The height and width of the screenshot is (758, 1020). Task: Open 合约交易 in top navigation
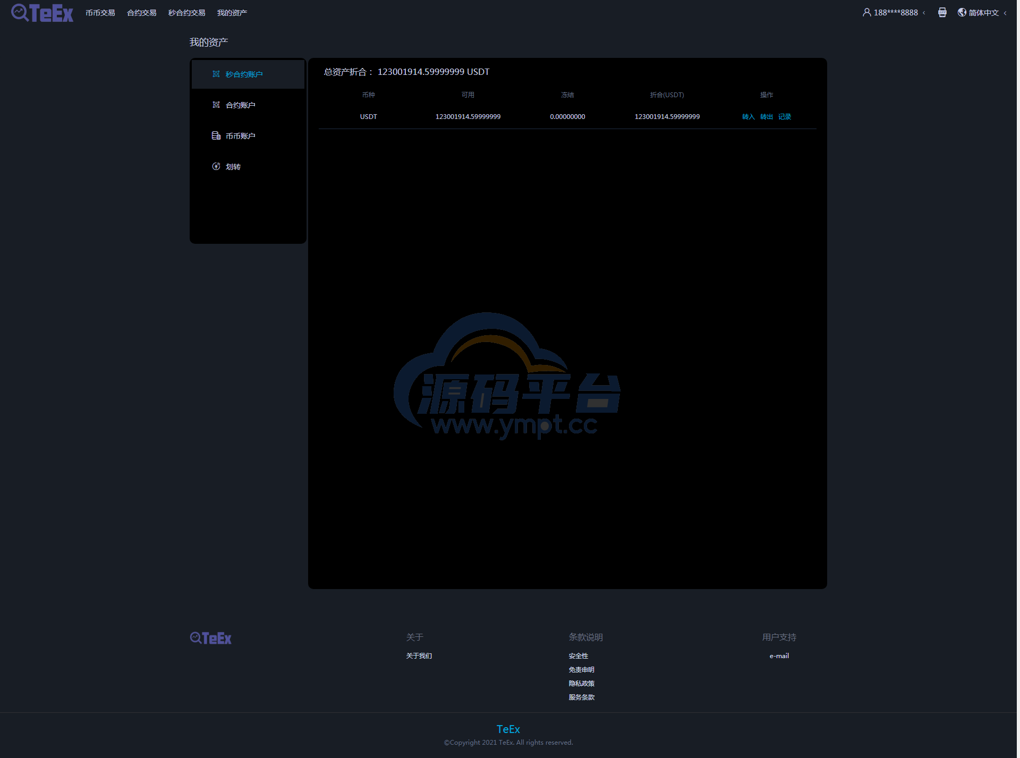click(x=141, y=13)
